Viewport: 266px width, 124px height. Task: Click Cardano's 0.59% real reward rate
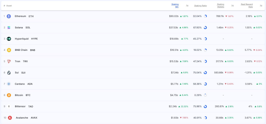point(249,84)
